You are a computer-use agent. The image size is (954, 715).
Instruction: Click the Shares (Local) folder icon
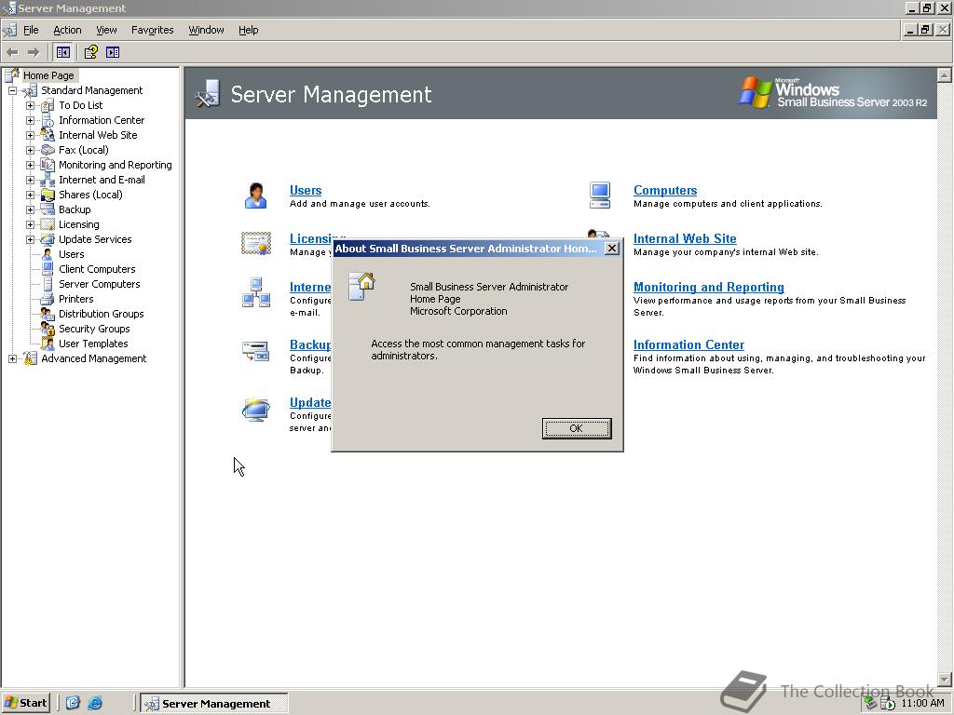pyautogui.click(x=48, y=195)
